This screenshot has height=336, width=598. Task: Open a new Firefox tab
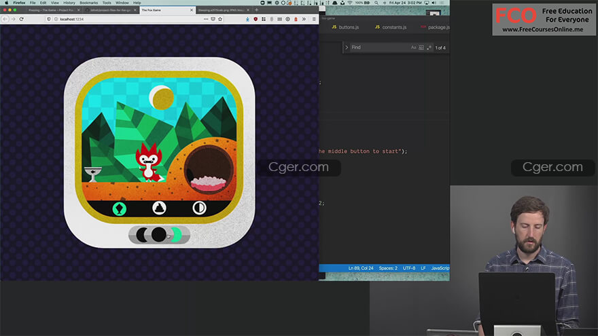pyautogui.click(x=257, y=10)
